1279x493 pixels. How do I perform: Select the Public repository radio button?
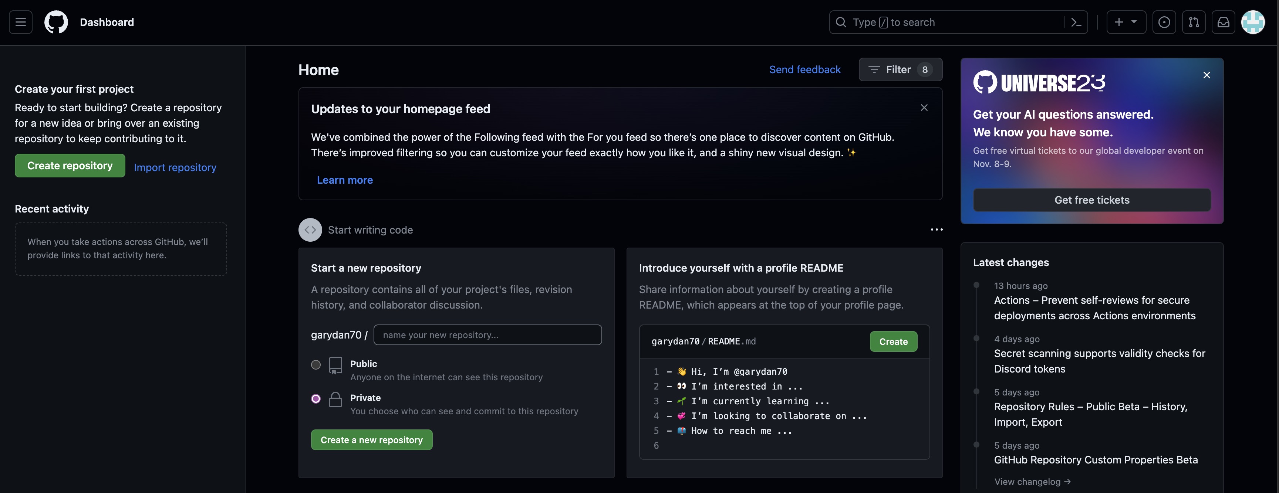[316, 364]
